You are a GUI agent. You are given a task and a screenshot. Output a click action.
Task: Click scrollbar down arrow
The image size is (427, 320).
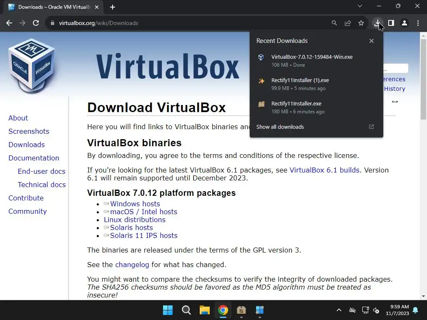[x=423, y=296]
